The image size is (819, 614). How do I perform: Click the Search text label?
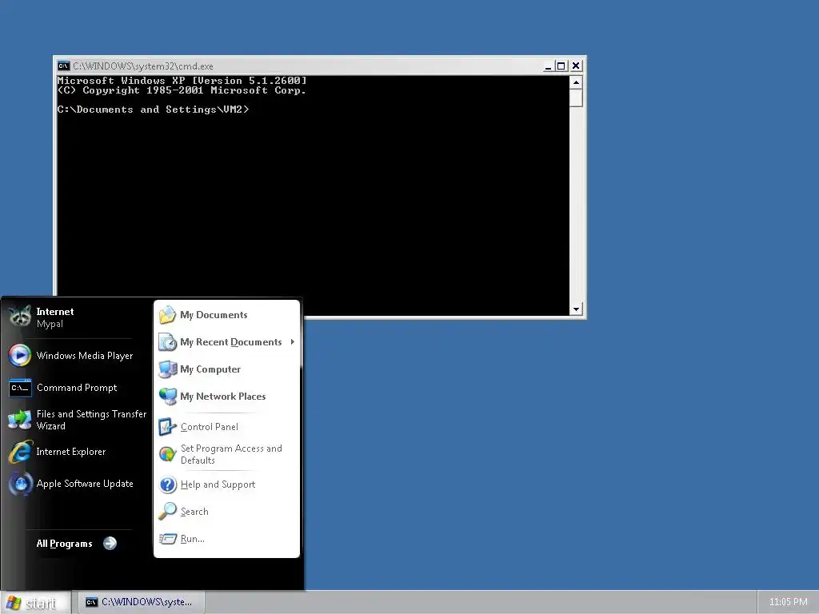[x=194, y=512]
